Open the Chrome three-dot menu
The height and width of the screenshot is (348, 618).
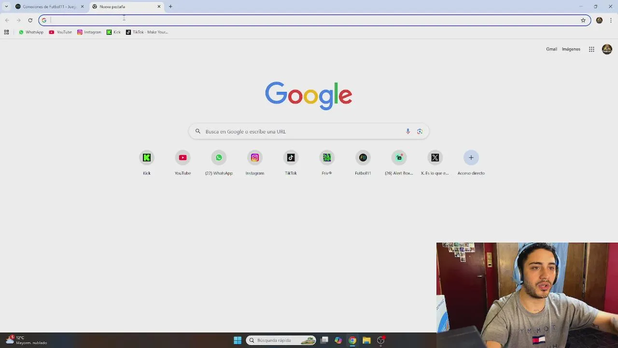(611, 20)
